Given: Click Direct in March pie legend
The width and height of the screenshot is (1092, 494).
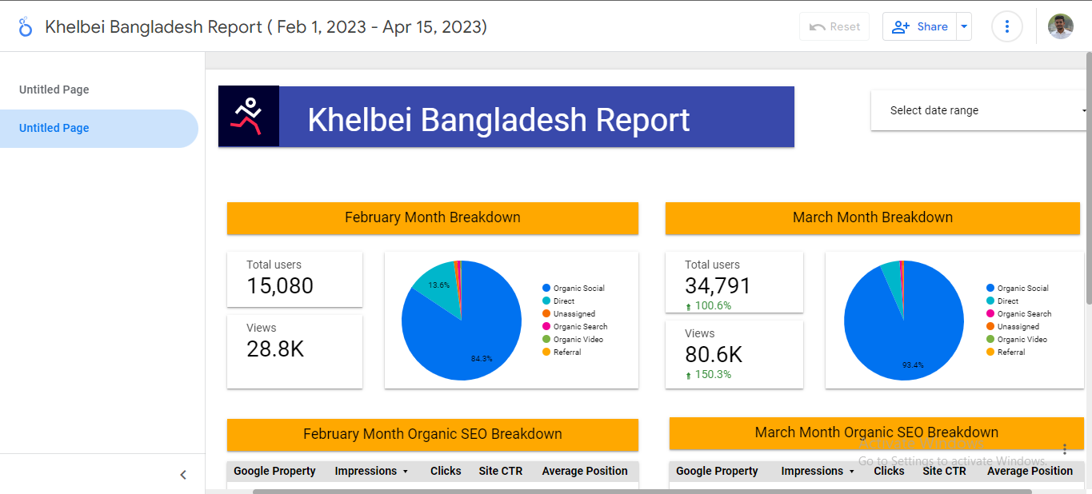Looking at the screenshot, I should pos(1002,301).
